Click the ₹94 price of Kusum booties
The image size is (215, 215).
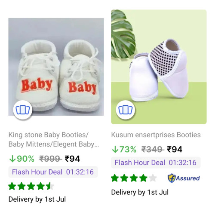tap(175, 150)
